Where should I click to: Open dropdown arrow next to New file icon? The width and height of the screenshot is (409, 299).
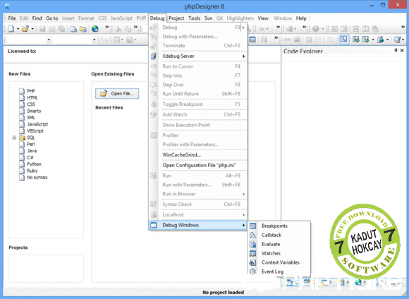[x=18, y=29]
